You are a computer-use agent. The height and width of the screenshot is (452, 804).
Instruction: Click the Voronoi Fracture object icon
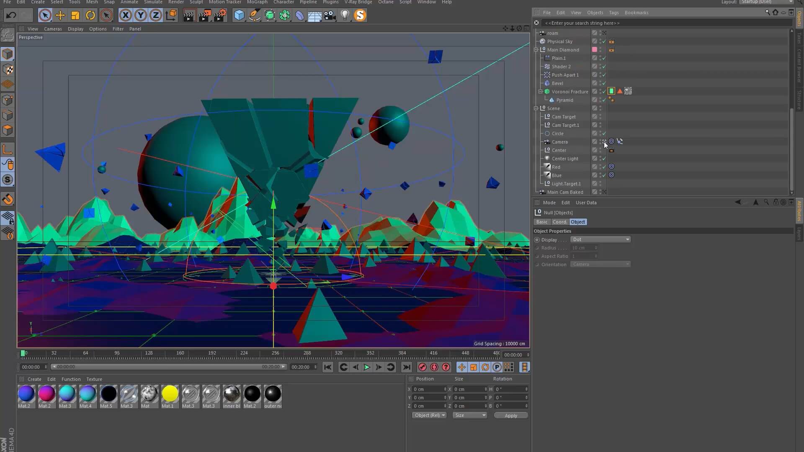[547, 91]
